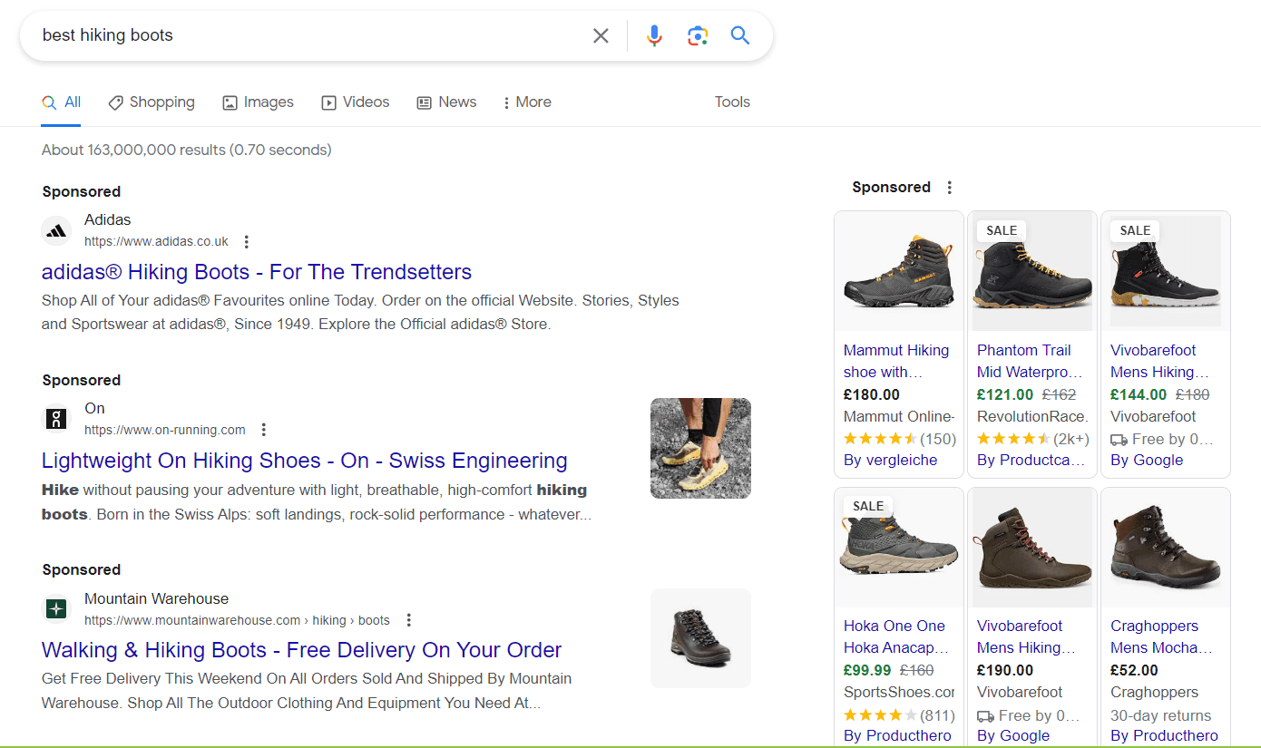Open 'adidas® Hiking Boots - For The Trendsetters' link
1261x748 pixels.
click(257, 272)
